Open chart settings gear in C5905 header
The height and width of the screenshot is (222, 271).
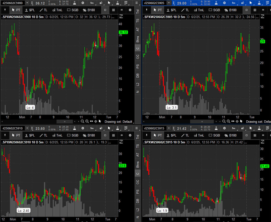pos(224,3)
